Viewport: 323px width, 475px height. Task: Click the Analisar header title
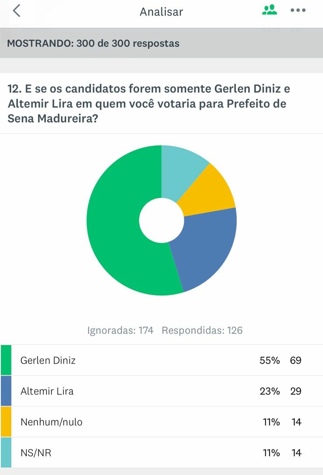(x=161, y=12)
